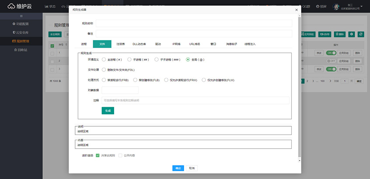370x179 pixels.
Task: Uncheck the 共享此规则 checkbox
Action: (98, 155)
